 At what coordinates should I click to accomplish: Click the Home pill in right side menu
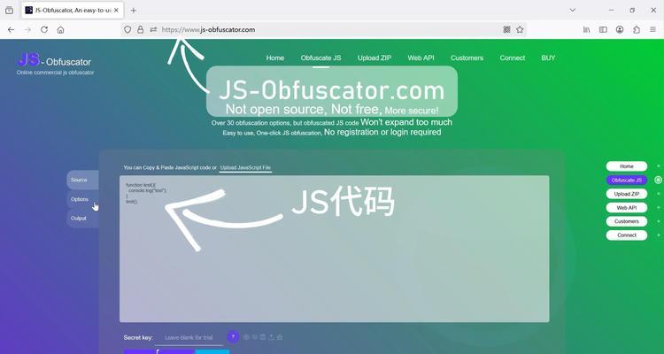point(627,166)
